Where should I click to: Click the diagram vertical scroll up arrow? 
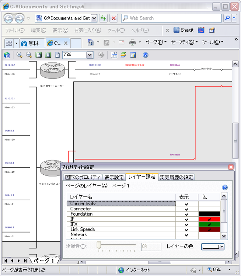coord(235,64)
